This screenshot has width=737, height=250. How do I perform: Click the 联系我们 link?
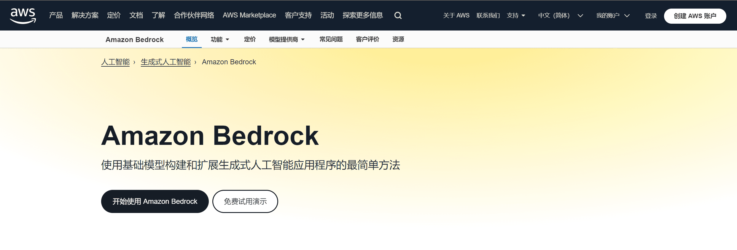[x=488, y=15]
